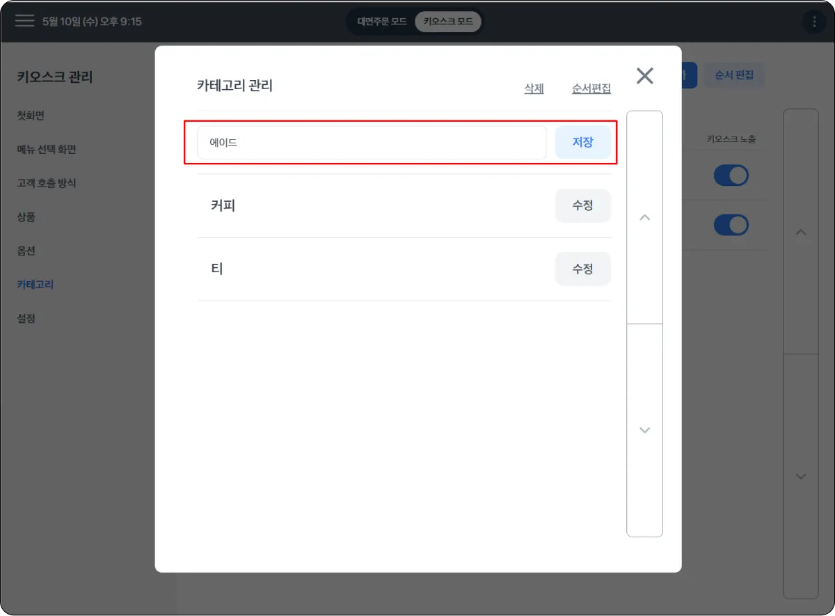Image resolution: width=835 pixels, height=616 pixels.
Task: Open 첫화면 in sidebar
Action: [x=31, y=116]
